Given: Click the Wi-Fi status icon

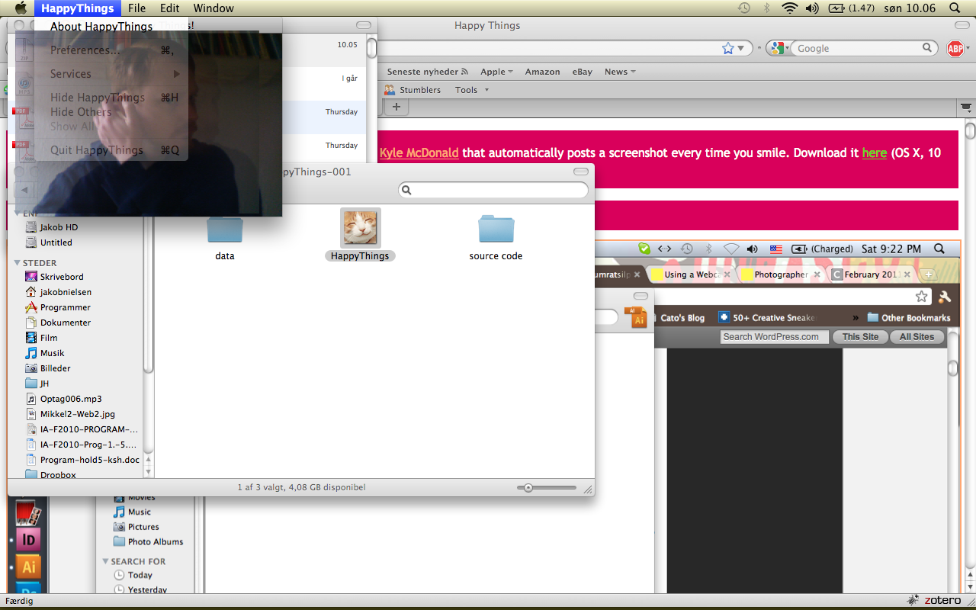Looking at the screenshot, I should (x=789, y=8).
